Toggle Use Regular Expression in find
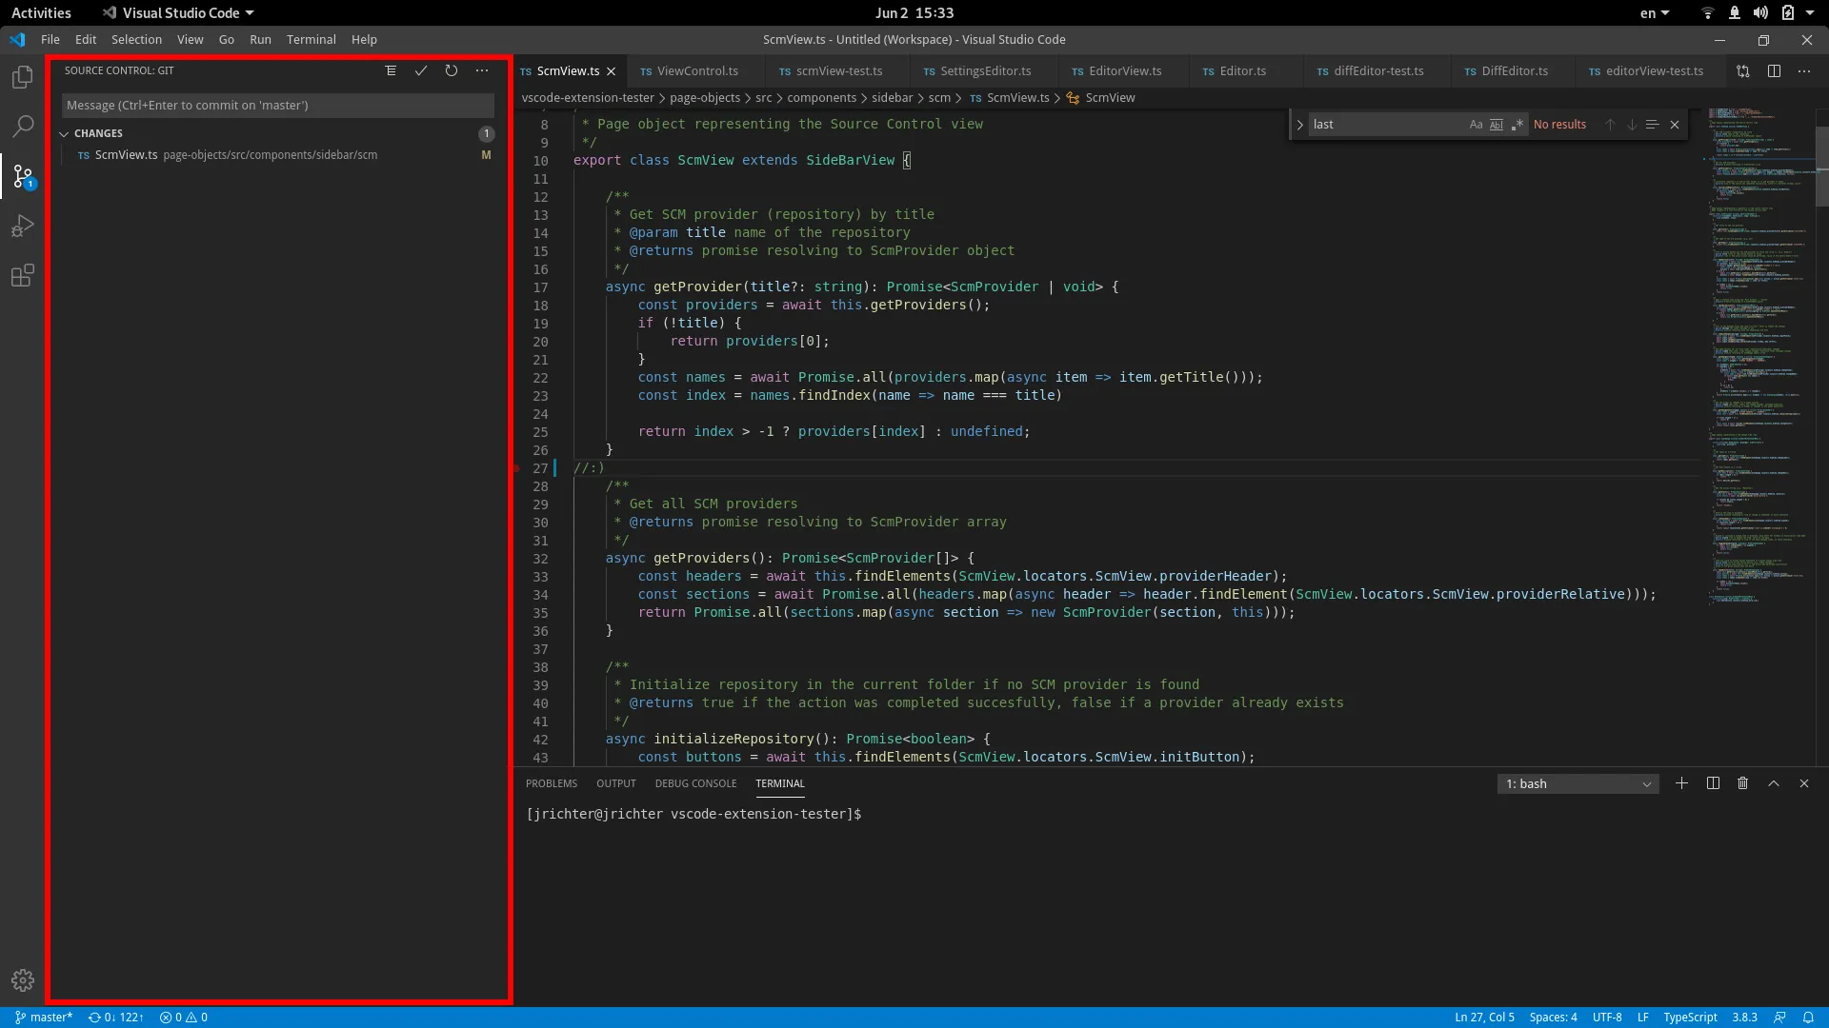 pyautogui.click(x=1517, y=125)
